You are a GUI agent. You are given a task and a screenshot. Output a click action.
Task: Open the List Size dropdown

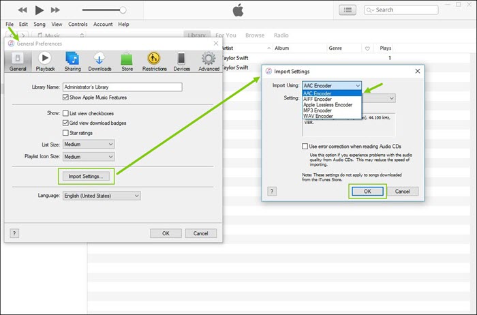89,145
